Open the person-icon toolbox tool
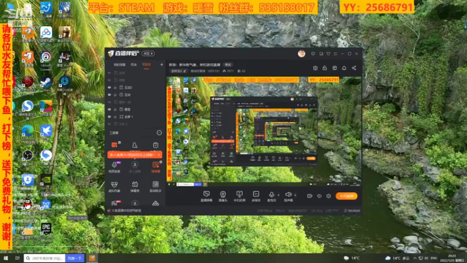The height and width of the screenshot is (263, 467). (135, 145)
